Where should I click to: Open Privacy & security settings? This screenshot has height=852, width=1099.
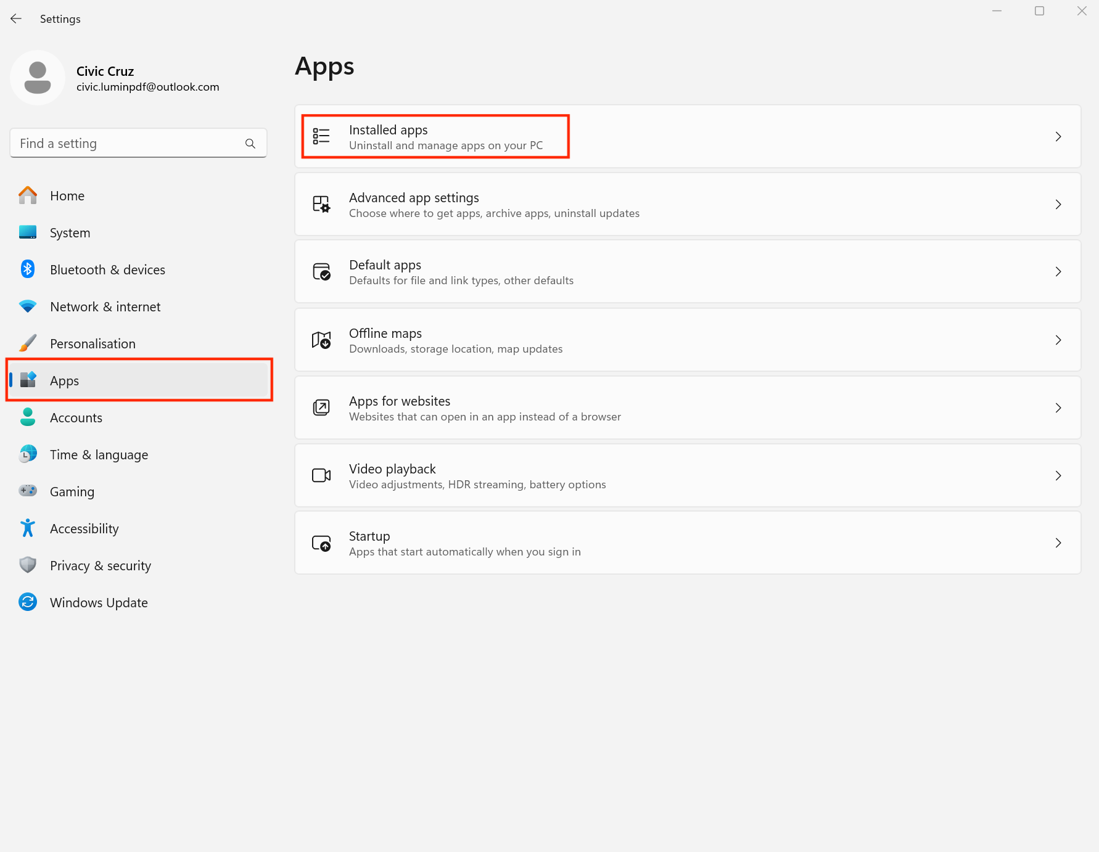[x=100, y=565]
